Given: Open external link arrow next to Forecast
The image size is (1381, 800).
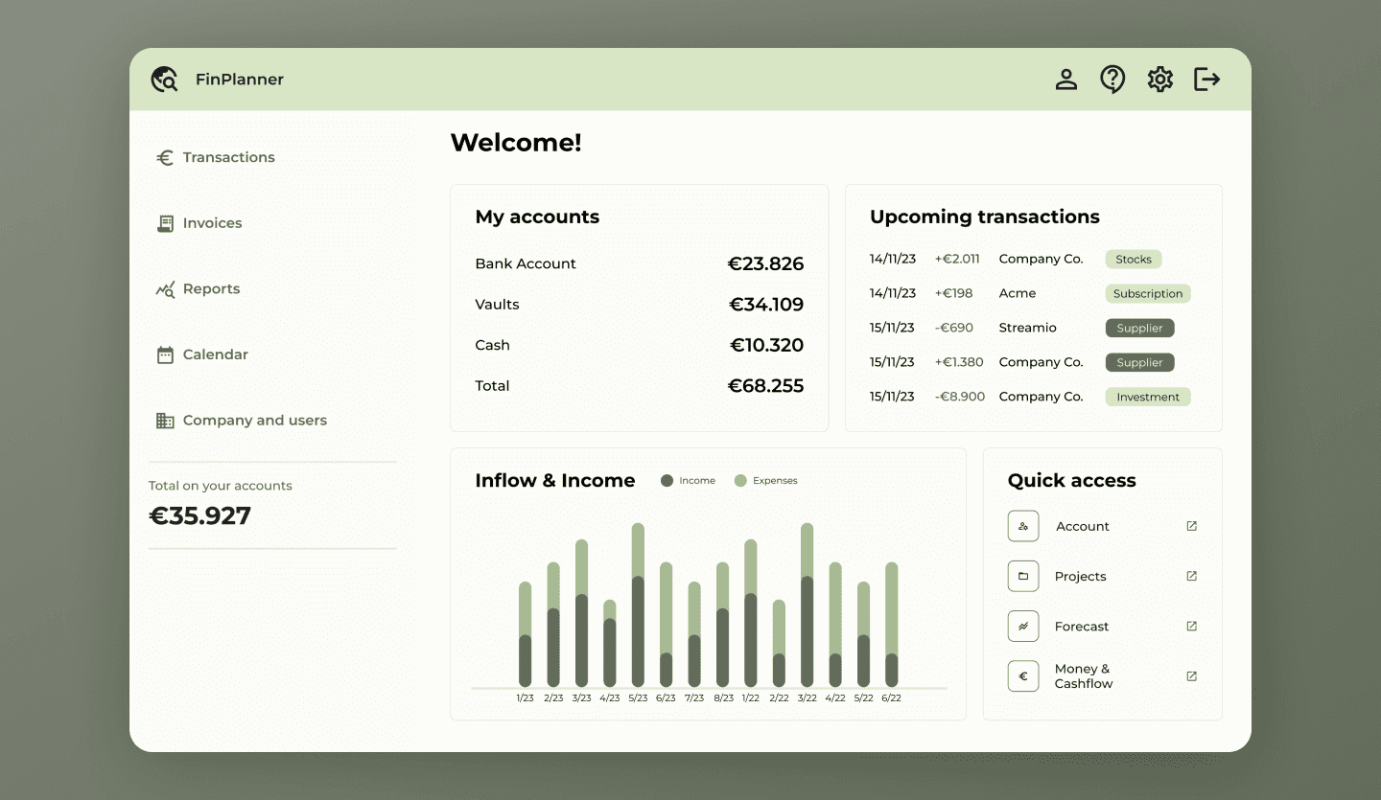Looking at the screenshot, I should (1191, 627).
